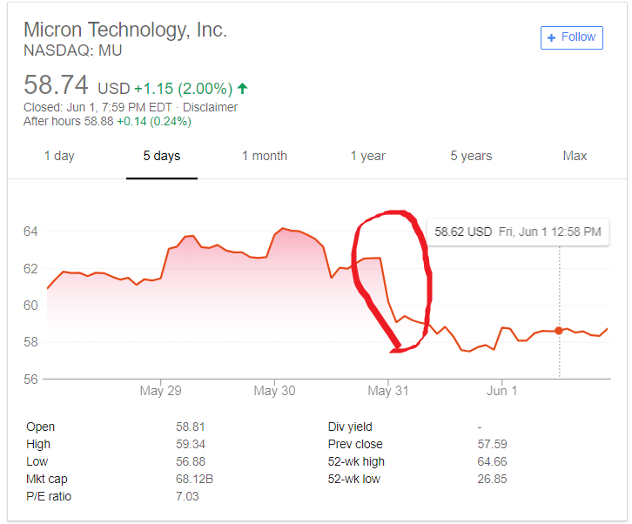This screenshot has width=632, height=524.
Task: Click the chart peak near 64
Action: point(283,229)
